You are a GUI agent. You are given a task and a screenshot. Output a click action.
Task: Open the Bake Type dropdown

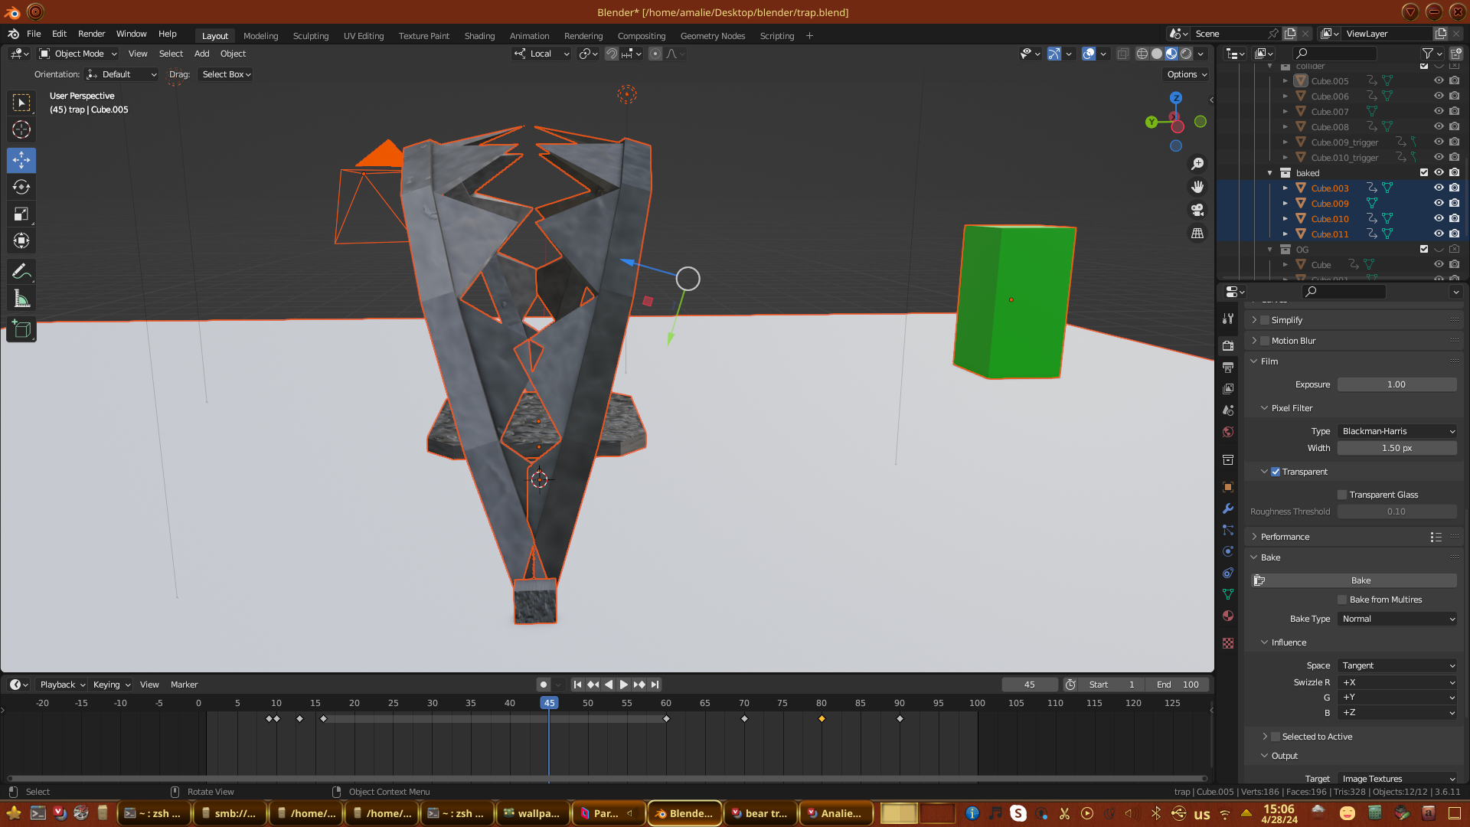[1397, 619]
